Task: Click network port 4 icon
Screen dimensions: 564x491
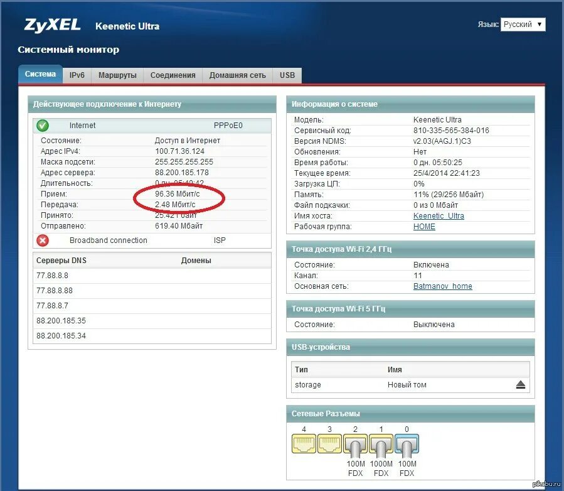Action: (304, 443)
